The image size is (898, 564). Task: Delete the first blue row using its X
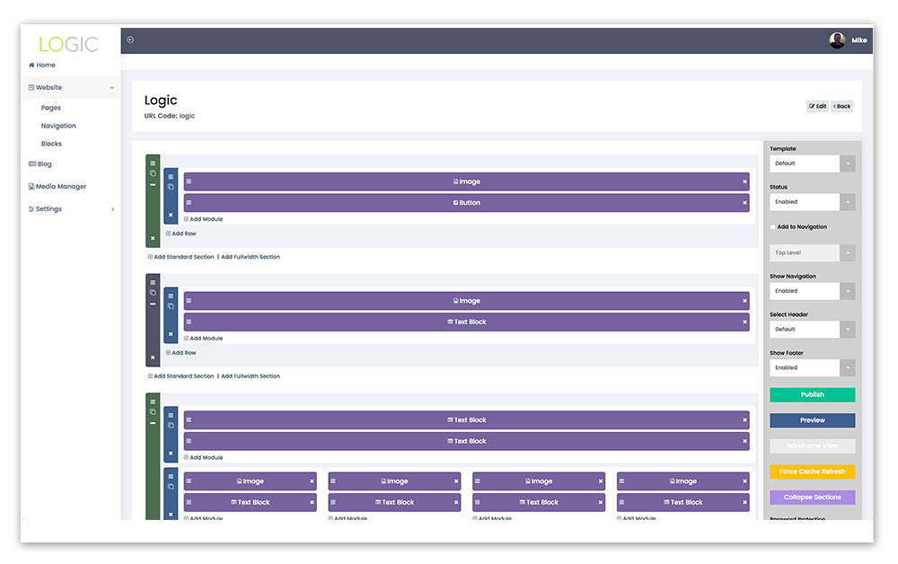click(x=171, y=215)
